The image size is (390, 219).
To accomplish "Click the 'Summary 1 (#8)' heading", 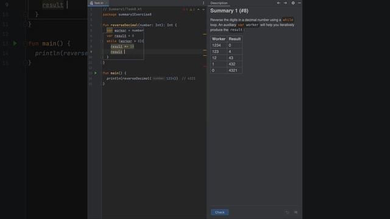I will point(229,11).
